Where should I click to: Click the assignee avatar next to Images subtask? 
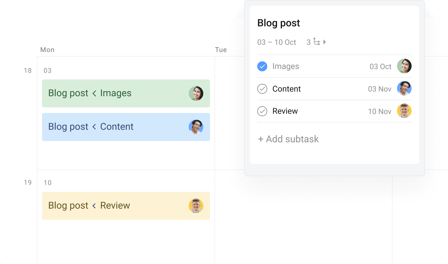(404, 66)
